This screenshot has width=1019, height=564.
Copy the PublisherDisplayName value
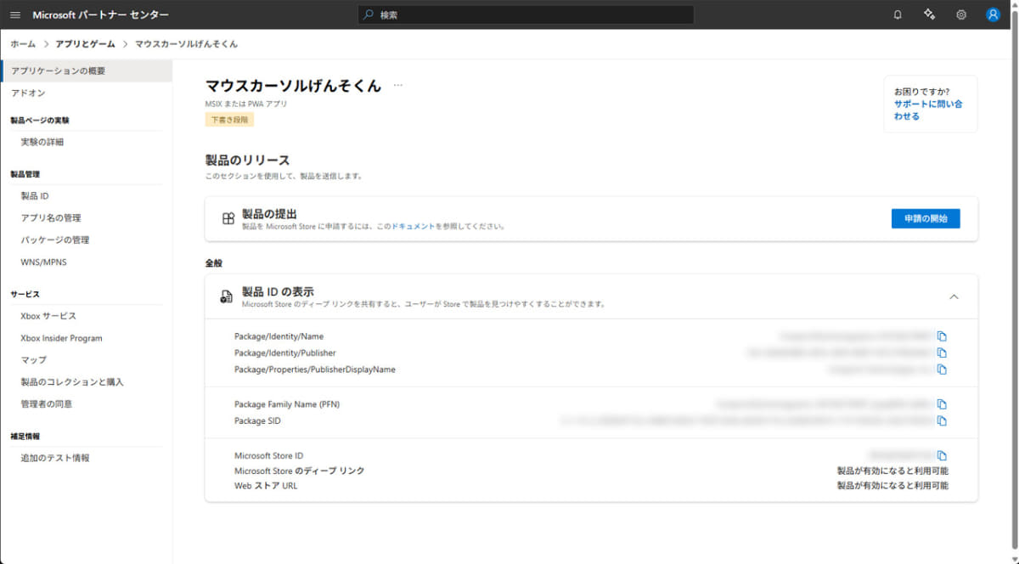click(x=942, y=369)
